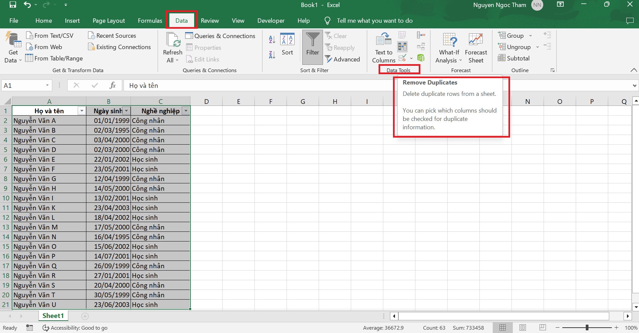Switch to Page Break Preview
The height and width of the screenshot is (333, 639).
tap(543, 328)
